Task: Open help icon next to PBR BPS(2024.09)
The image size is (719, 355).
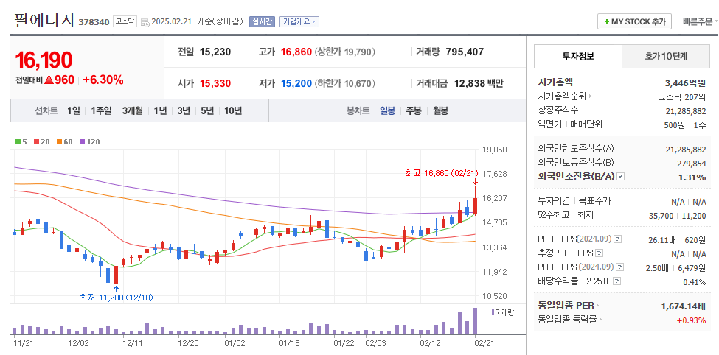Action: pos(620,267)
